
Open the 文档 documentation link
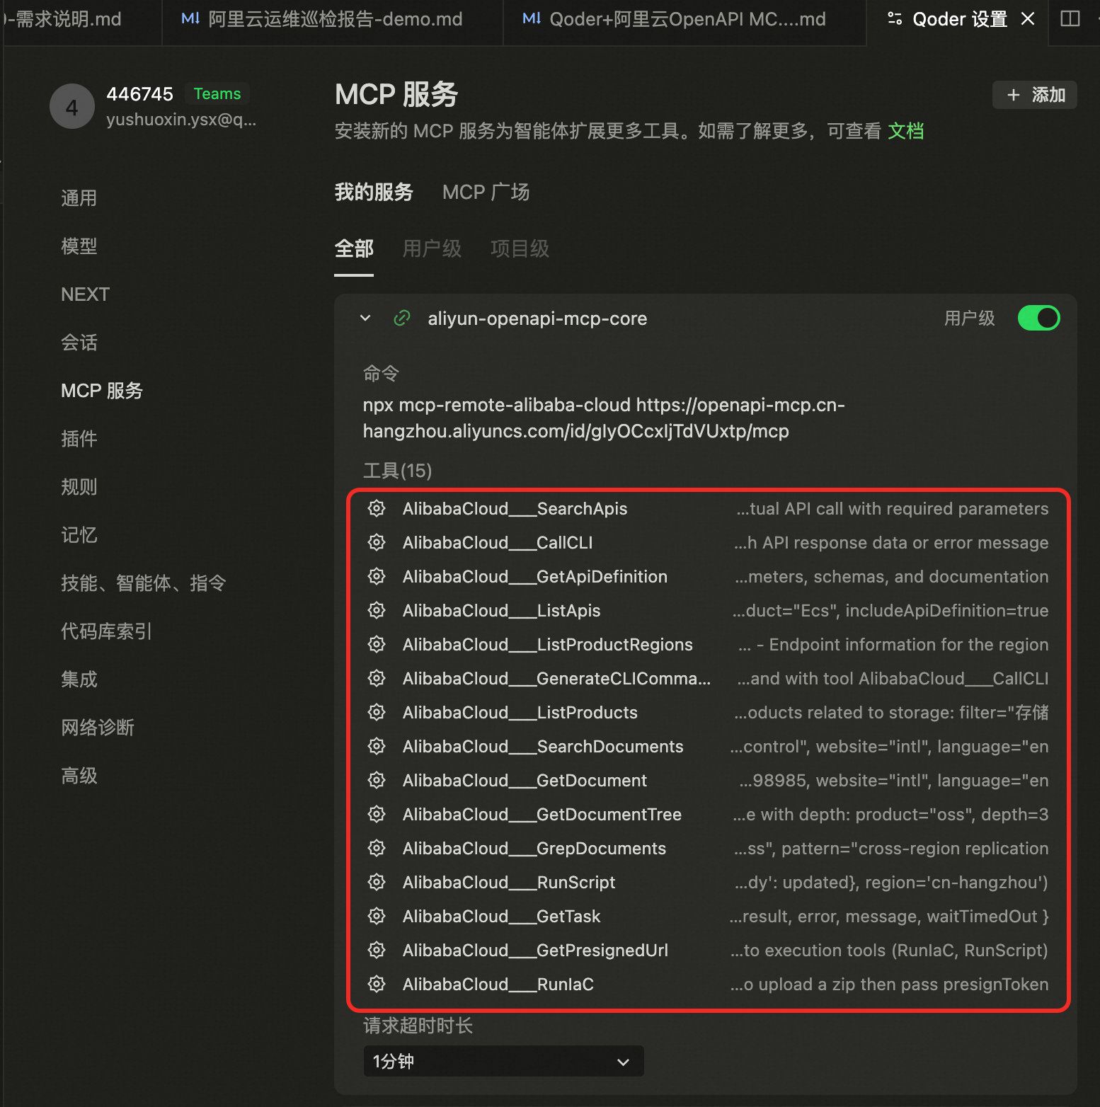(906, 131)
